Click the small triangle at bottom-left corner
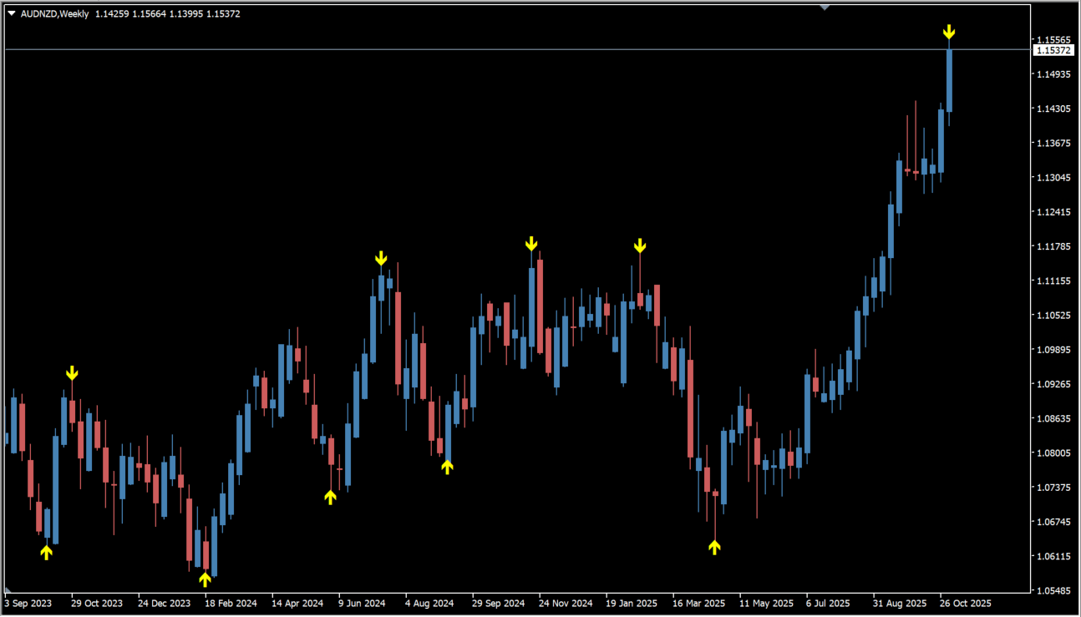This screenshot has height=617, width=1081. click(x=8, y=591)
